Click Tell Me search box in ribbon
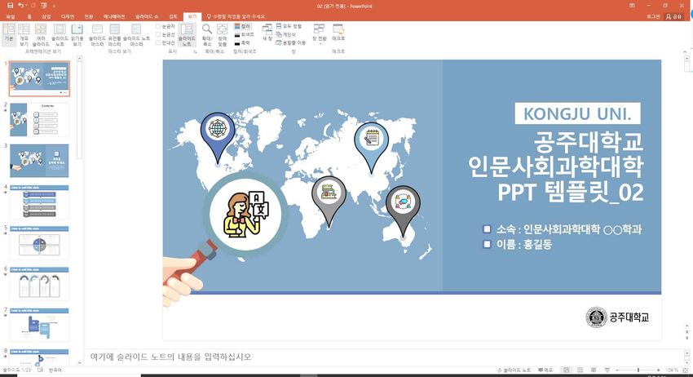 236,16
